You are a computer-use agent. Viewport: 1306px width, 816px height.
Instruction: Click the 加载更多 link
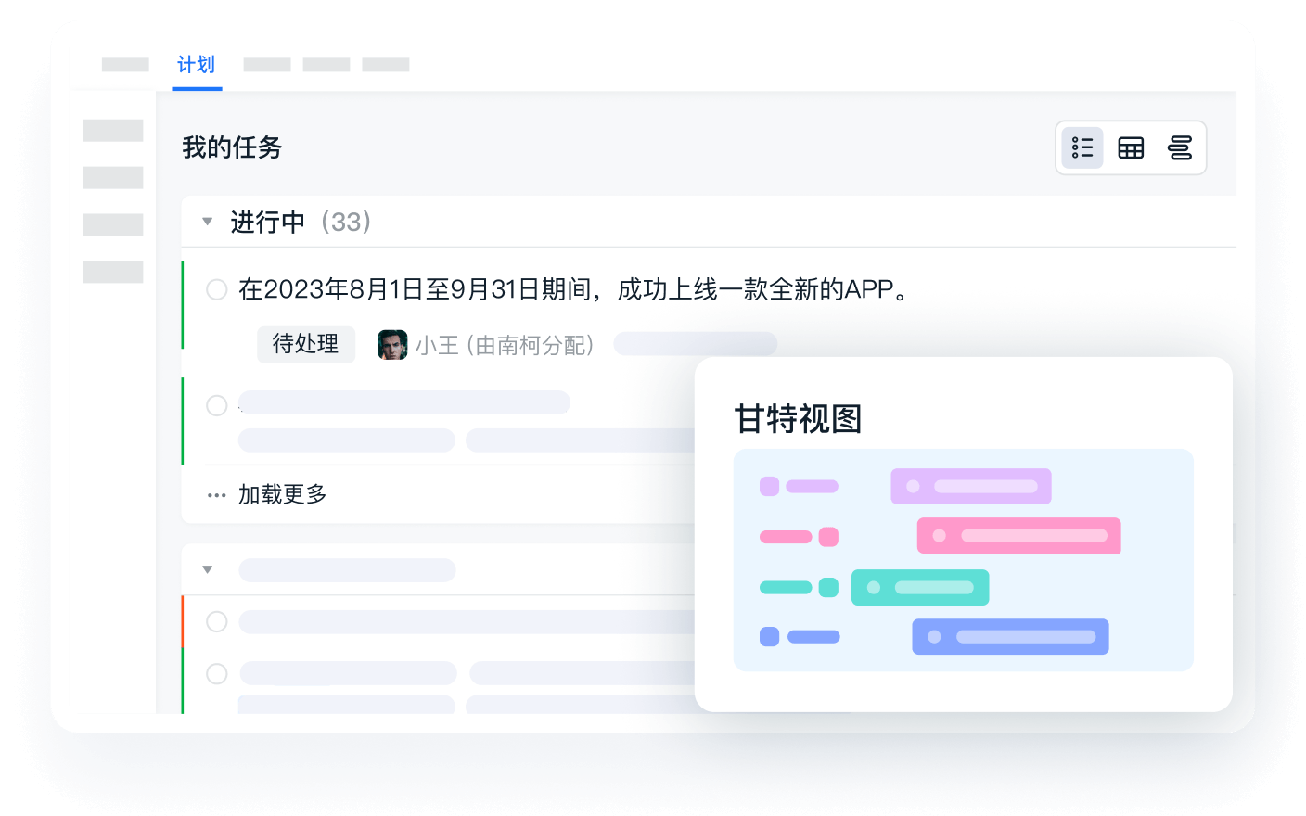click(281, 494)
